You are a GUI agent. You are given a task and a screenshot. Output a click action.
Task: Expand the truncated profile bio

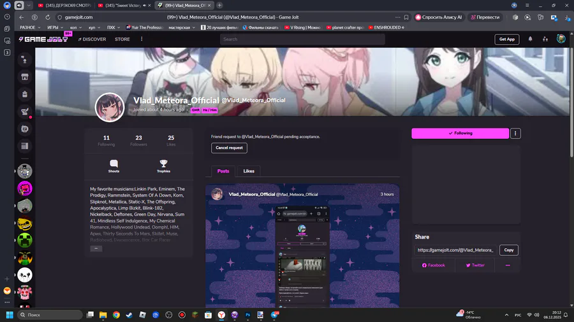[96, 249]
